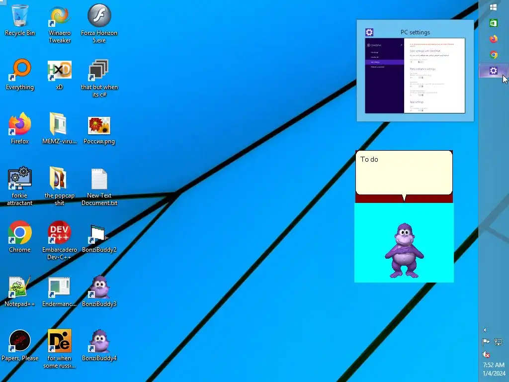Screen dimensions: 509x382
Task: Select the "for when some russi..." shortcut
Action: tap(60, 350)
